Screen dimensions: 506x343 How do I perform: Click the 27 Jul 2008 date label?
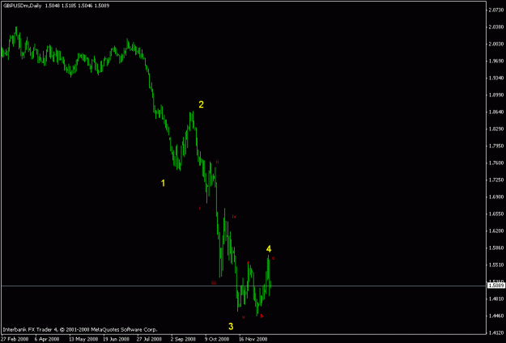click(150, 340)
